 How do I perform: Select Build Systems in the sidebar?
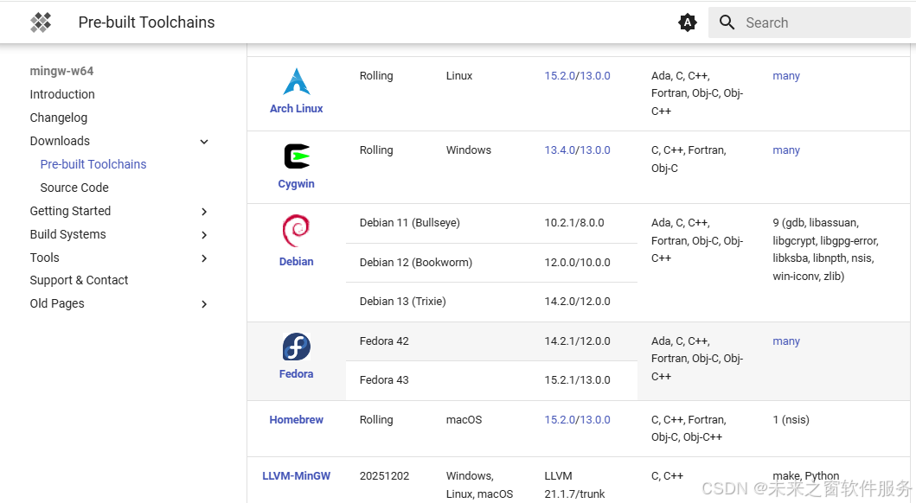[x=67, y=234]
